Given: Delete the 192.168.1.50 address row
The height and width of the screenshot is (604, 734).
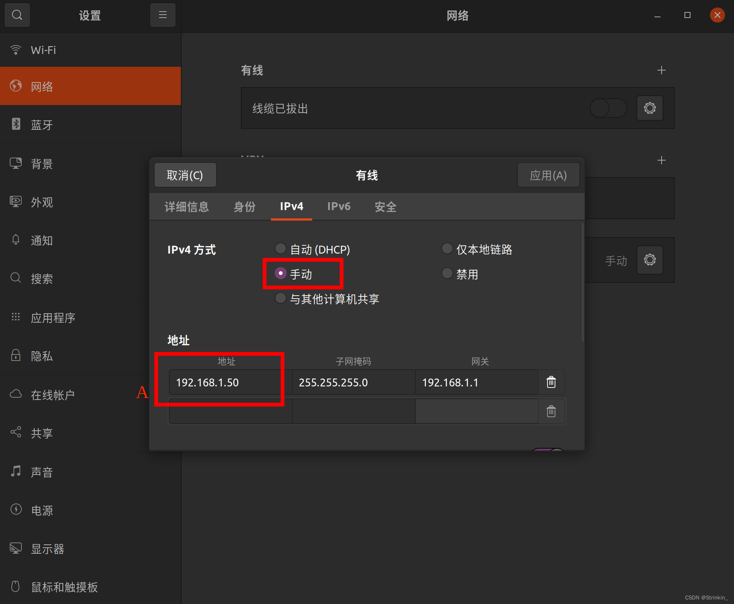Looking at the screenshot, I should pyautogui.click(x=551, y=382).
